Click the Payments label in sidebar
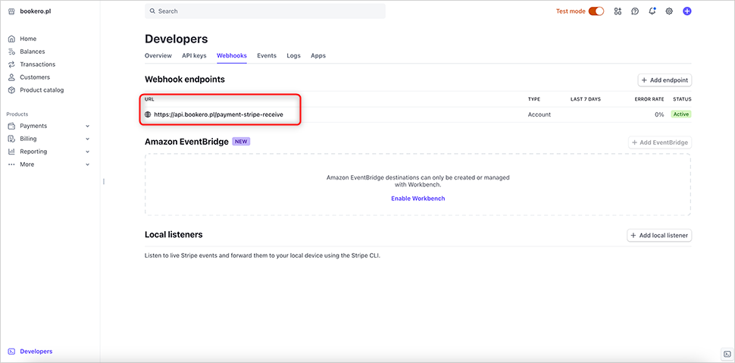 click(33, 126)
